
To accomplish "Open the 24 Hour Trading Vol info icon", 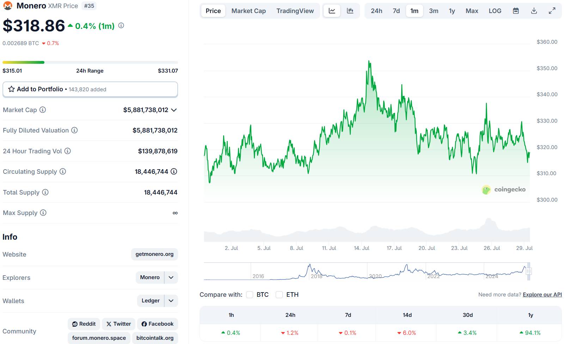I will (68, 151).
